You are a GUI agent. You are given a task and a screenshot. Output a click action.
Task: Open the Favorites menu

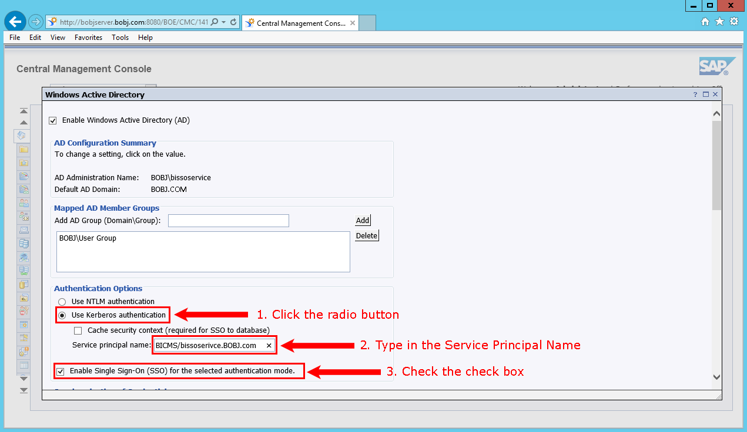pyautogui.click(x=88, y=38)
